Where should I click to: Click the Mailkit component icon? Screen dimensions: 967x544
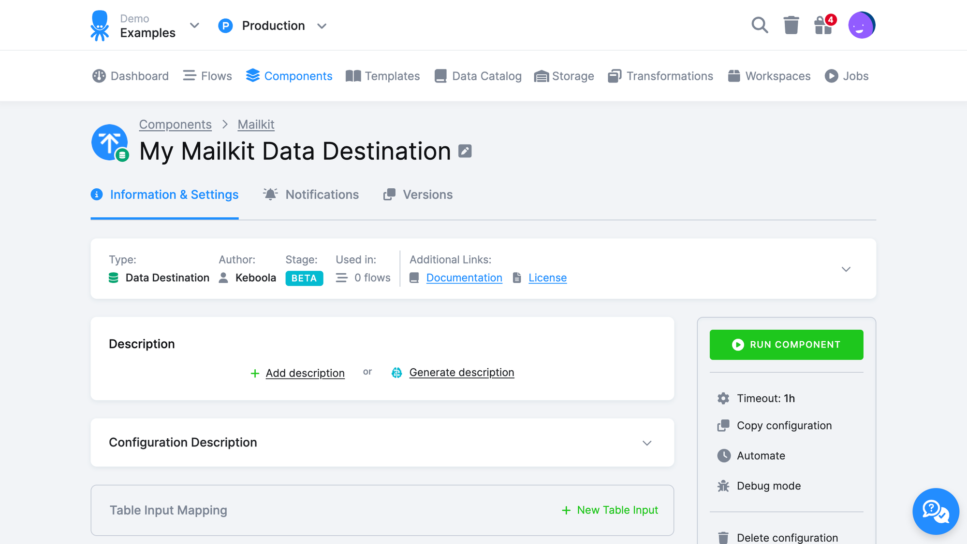click(109, 142)
